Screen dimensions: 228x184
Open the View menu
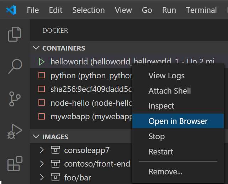(123, 10)
